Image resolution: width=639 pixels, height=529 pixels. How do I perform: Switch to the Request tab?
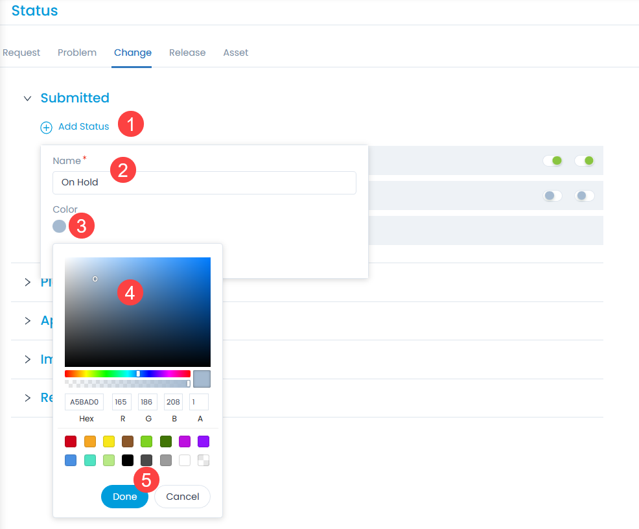(x=20, y=53)
